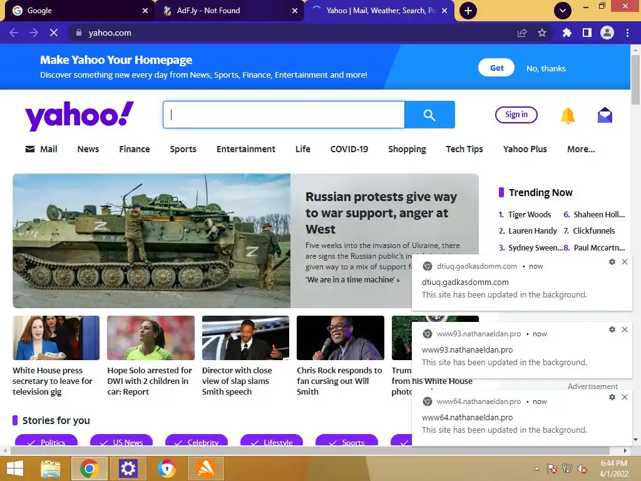Open the Shopping section
This screenshot has height=481, width=641.
pos(407,149)
